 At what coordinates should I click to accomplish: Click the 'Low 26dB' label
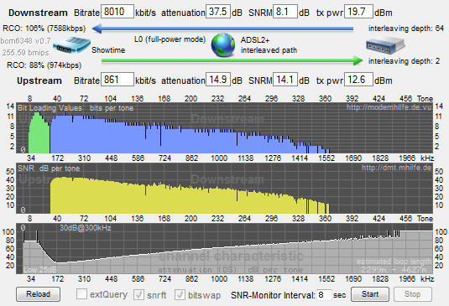pyautogui.click(x=40, y=269)
